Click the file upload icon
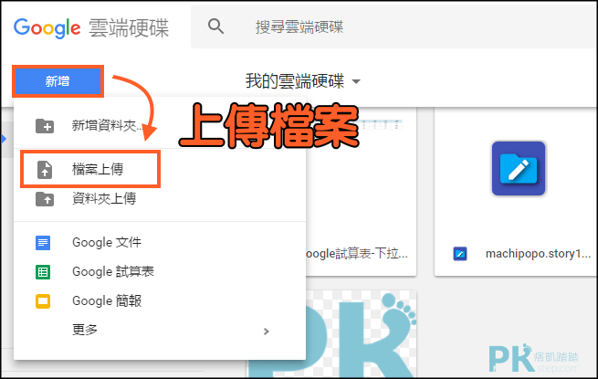 pyautogui.click(x=45, y=170)
